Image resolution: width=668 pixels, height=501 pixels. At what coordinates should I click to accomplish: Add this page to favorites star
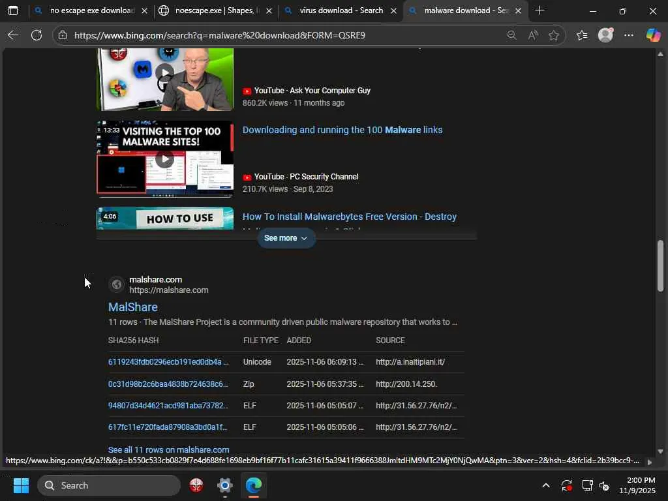pos(553,35)
